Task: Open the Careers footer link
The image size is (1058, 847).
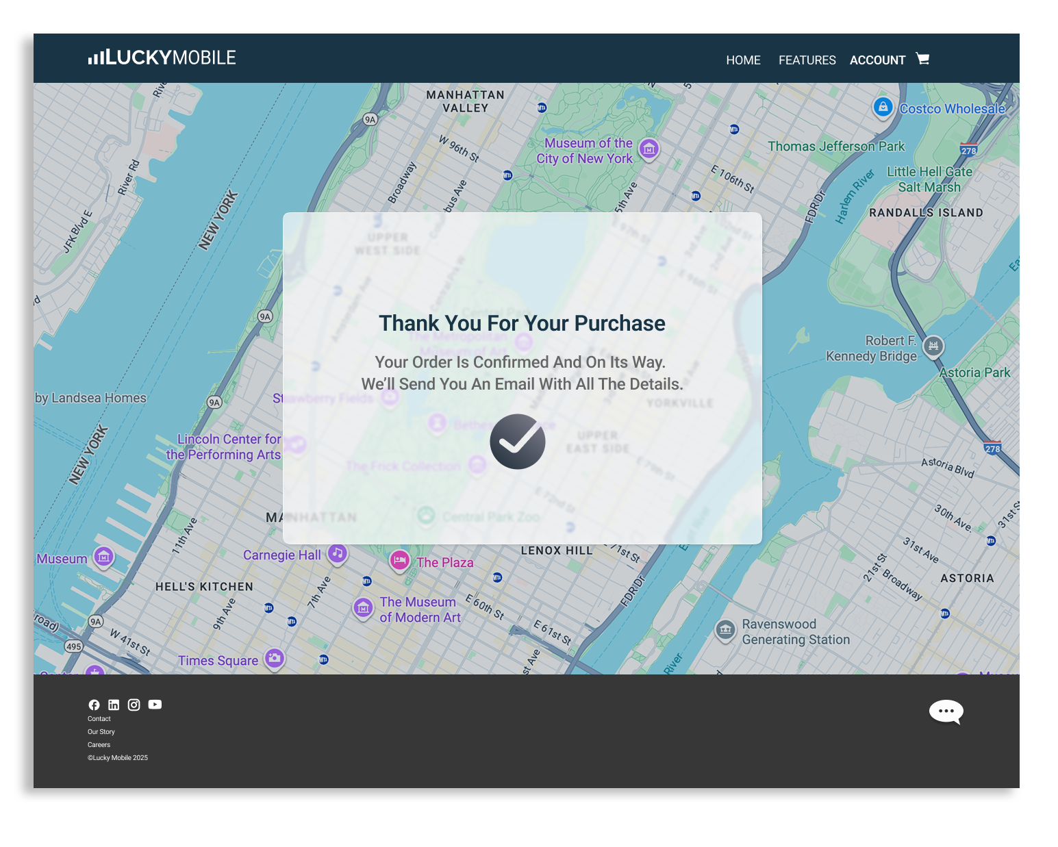Action: [99, 745]
